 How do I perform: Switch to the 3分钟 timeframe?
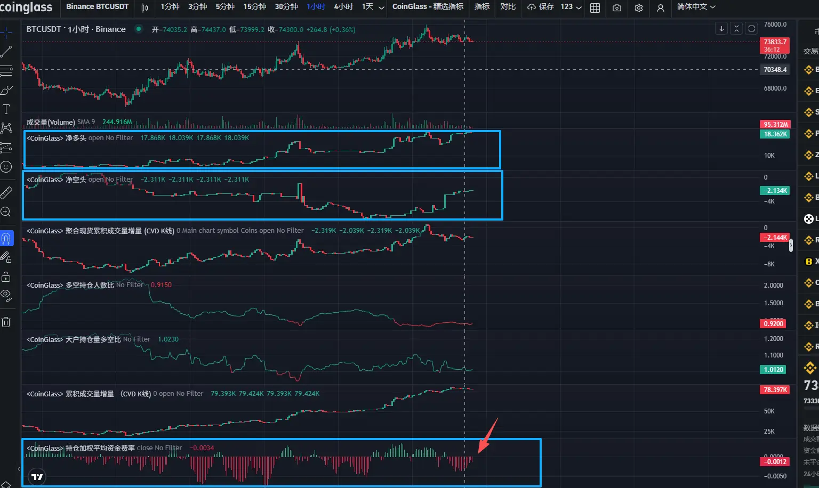coord(198,7)
